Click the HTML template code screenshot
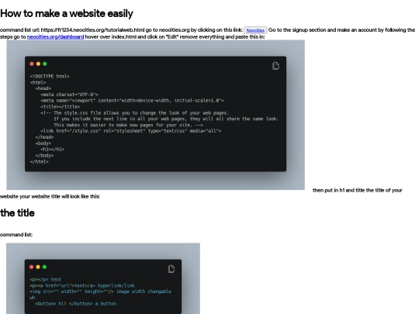The height and width of the screenshot is (314, 419). click(x=155, y=115)
